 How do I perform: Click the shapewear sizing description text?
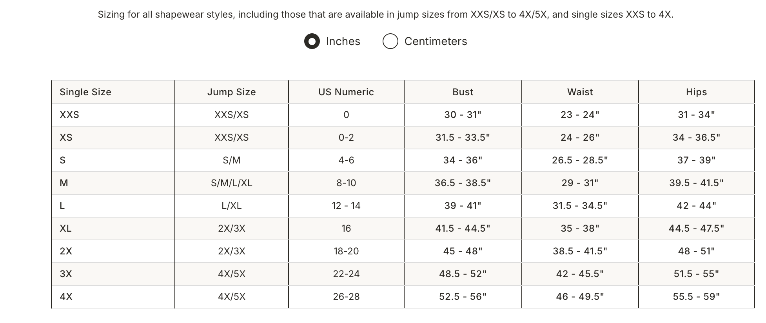pos(385,15)
